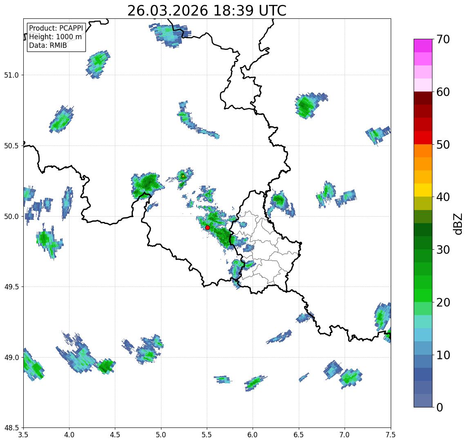
Task: Click longitude tick label '7.0'
Action: [x=345, y=434]
